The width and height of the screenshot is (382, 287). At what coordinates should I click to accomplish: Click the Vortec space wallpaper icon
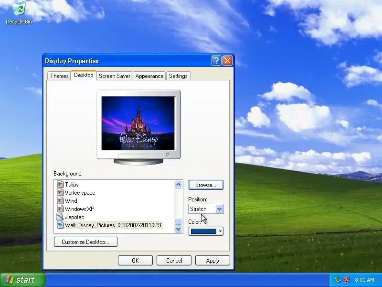click(60, 192)
